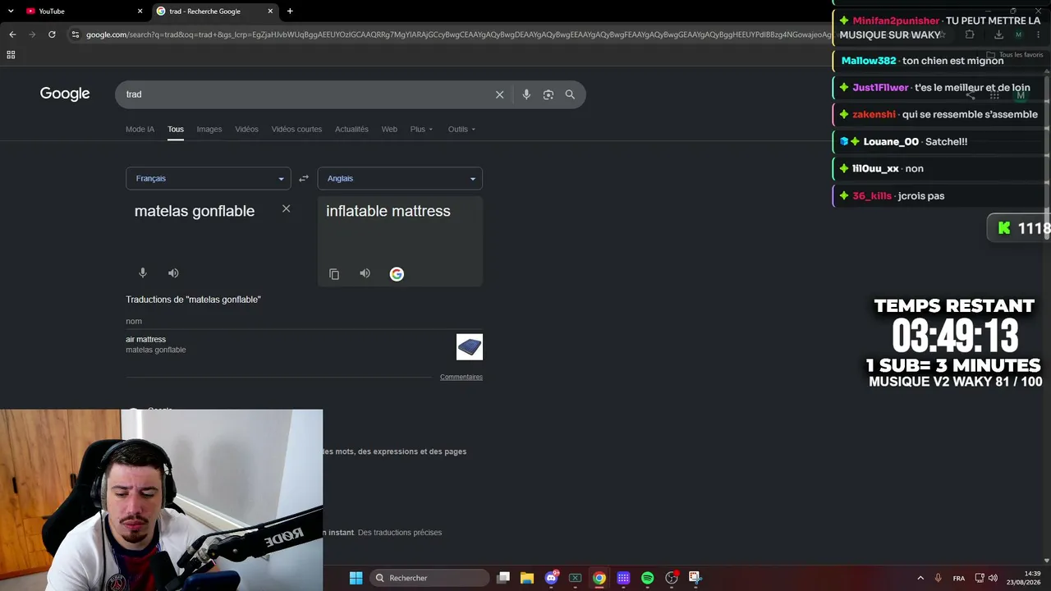Open the 'Anglais' target language dropdown
Viewport: 1051px width, 591px height.
[400, 178]
